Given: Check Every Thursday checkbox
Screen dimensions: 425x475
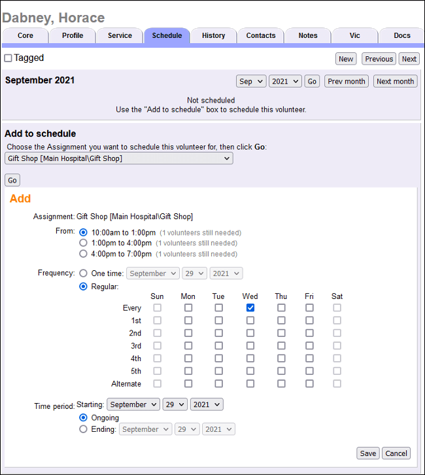Looking at the screenshot, I should tap(281, 308).
